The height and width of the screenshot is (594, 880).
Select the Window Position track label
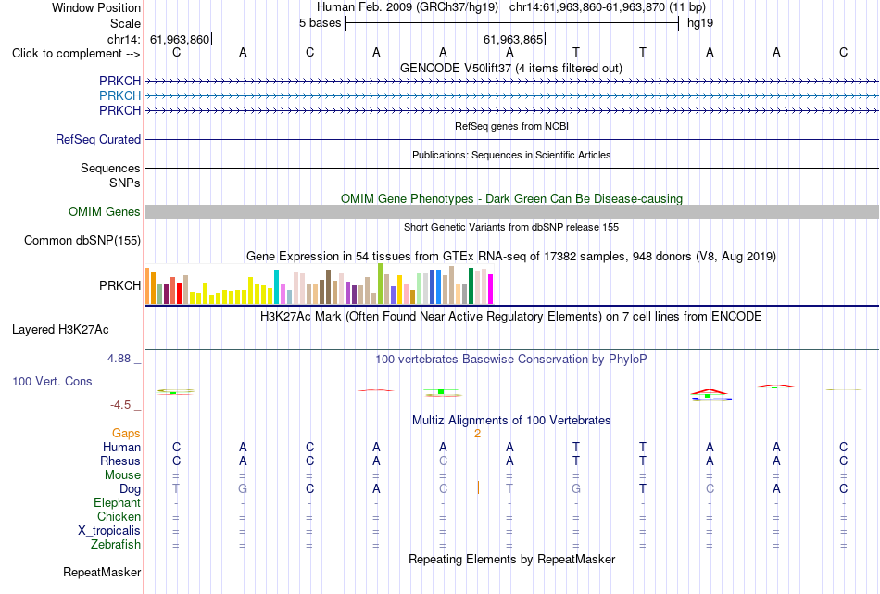[96, 7]
